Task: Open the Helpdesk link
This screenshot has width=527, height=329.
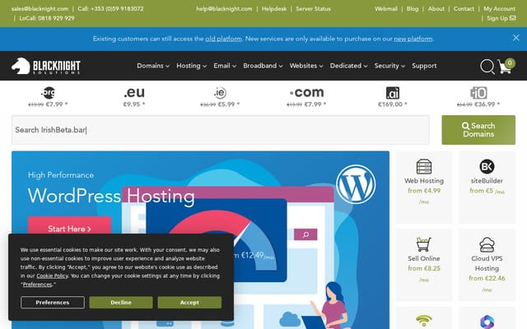Action: click(x=274, y=9)
